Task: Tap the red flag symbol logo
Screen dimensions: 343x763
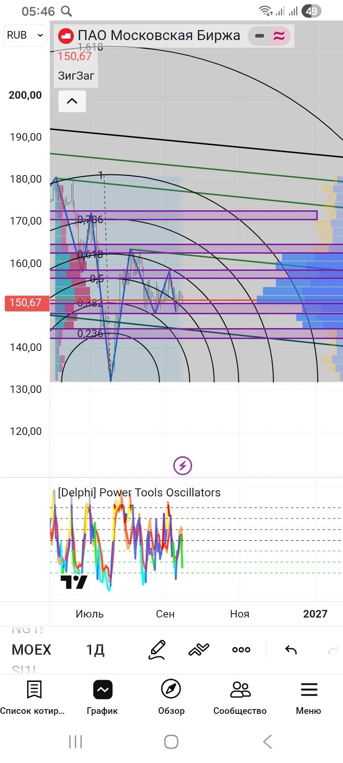Action: pos(66,36)
